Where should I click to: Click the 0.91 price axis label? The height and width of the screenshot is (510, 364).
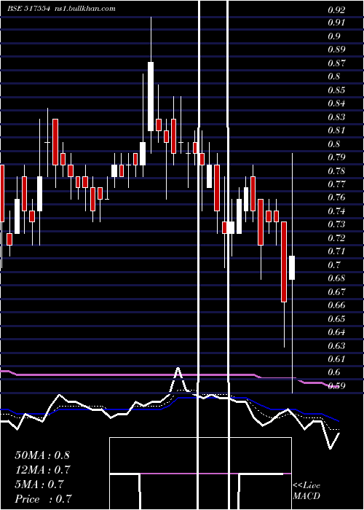[336, 23]
